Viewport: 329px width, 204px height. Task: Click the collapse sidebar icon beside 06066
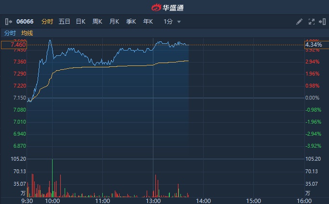[8, 22]
